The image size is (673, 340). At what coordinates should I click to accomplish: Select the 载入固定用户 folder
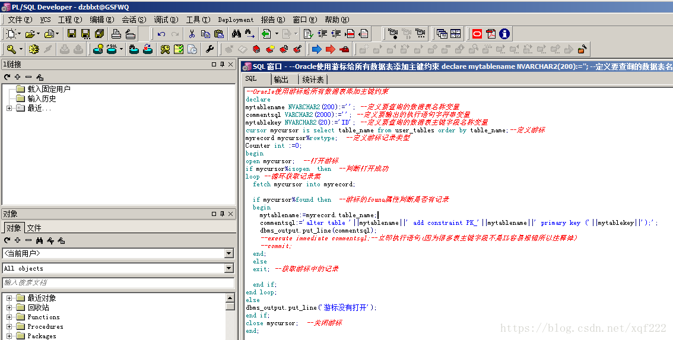point(43,89)
